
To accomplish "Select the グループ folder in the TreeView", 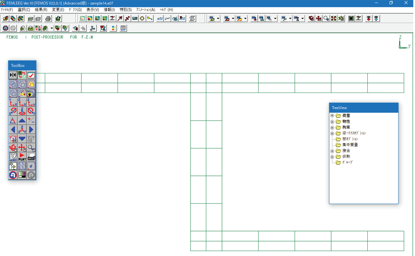I will [x=347, y=162].
